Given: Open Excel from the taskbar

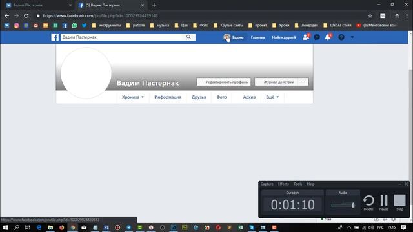Looking at the screenshot, I should [241, 227].
